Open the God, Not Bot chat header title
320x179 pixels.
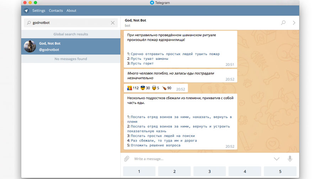click(x=135, y=20)
